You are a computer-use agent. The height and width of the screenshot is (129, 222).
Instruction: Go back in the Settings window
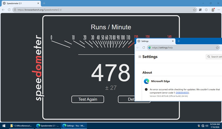pos(138,48)
